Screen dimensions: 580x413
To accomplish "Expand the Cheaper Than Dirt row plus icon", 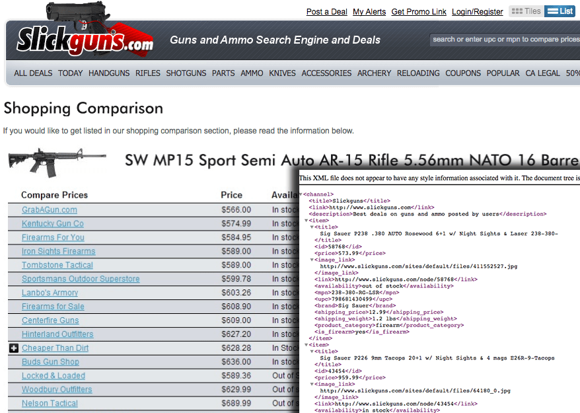I will pyautogui.click(x=14, y=348).
